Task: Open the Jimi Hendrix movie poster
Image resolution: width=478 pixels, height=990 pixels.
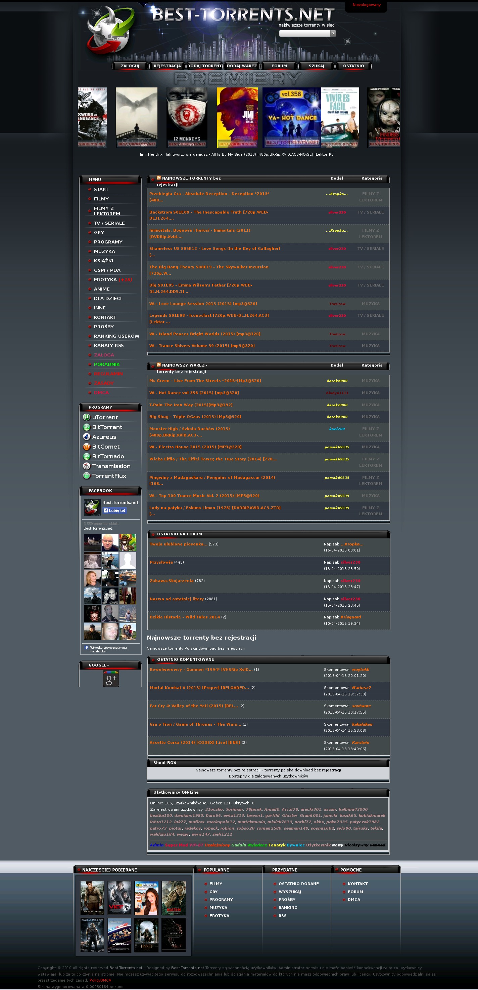Action: [237, 117]
